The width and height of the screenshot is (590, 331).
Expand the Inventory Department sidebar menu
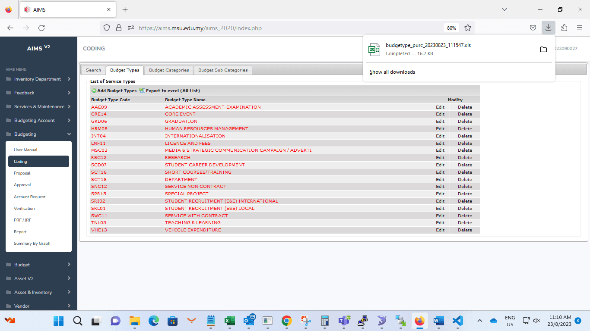pyautogui.click(x=38, y=79)
